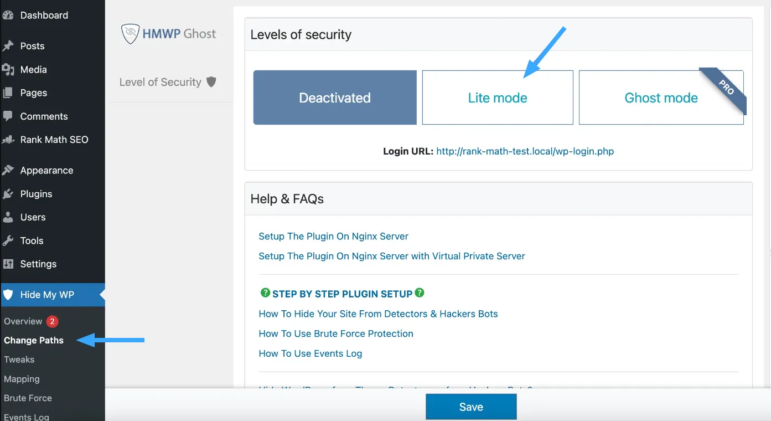Open Nginx Server with Virtual Private Server link
The image size is (771, 421).
[x=392, y=256]
